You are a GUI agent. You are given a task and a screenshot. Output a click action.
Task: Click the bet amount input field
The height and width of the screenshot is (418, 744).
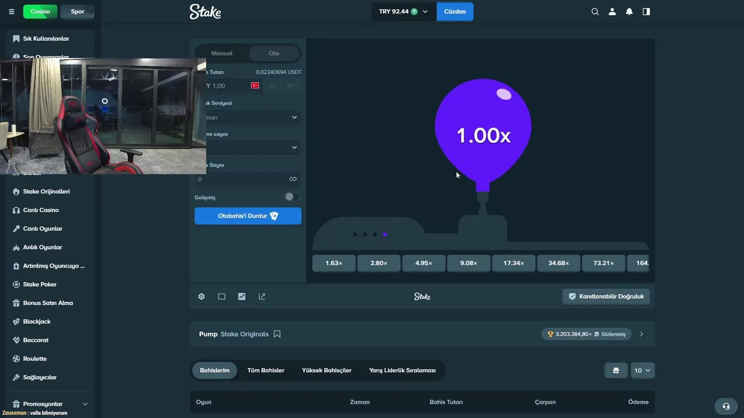(x=228, y=85)
